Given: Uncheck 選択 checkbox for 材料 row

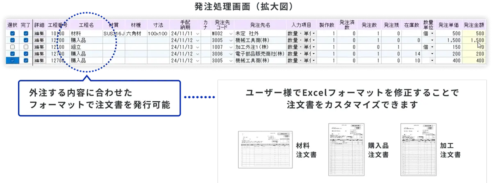Looking at the screenshot, I should tap(13, 34).
